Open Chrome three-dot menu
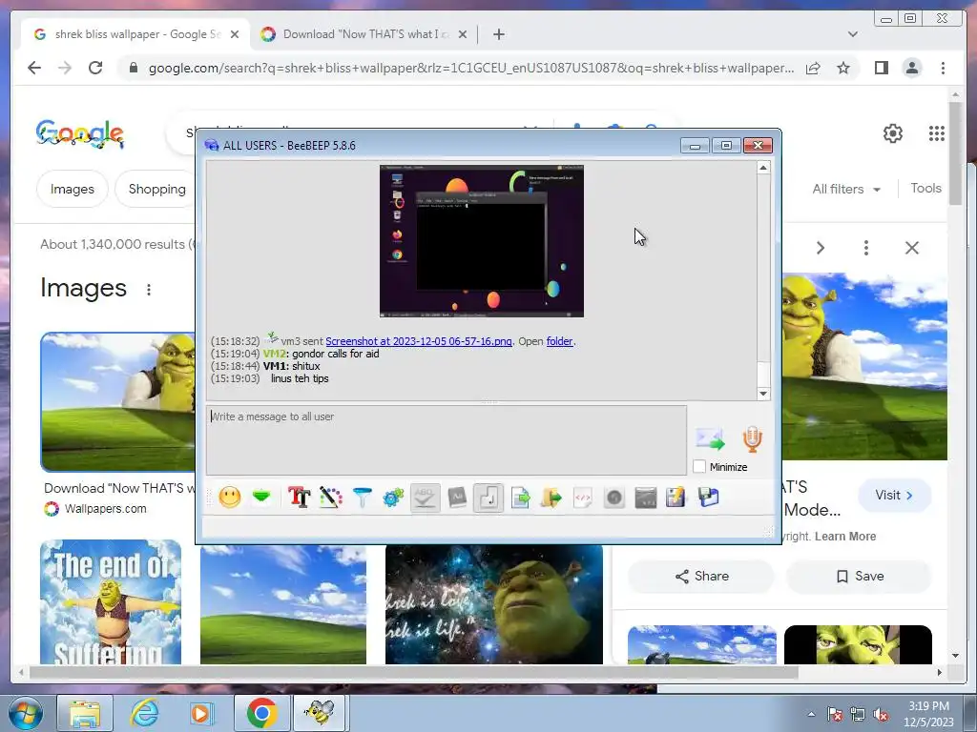This screenshot has height=732, width=977. pos(943,68)
